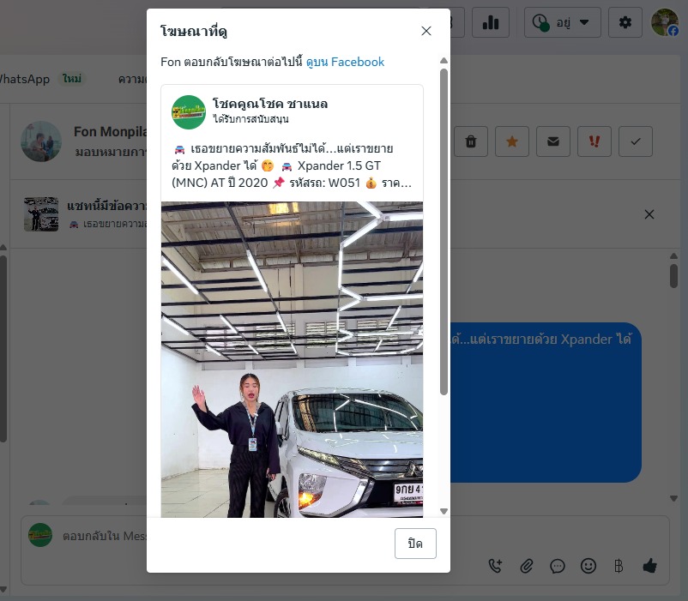Open the emoji picker

(588, 566)
